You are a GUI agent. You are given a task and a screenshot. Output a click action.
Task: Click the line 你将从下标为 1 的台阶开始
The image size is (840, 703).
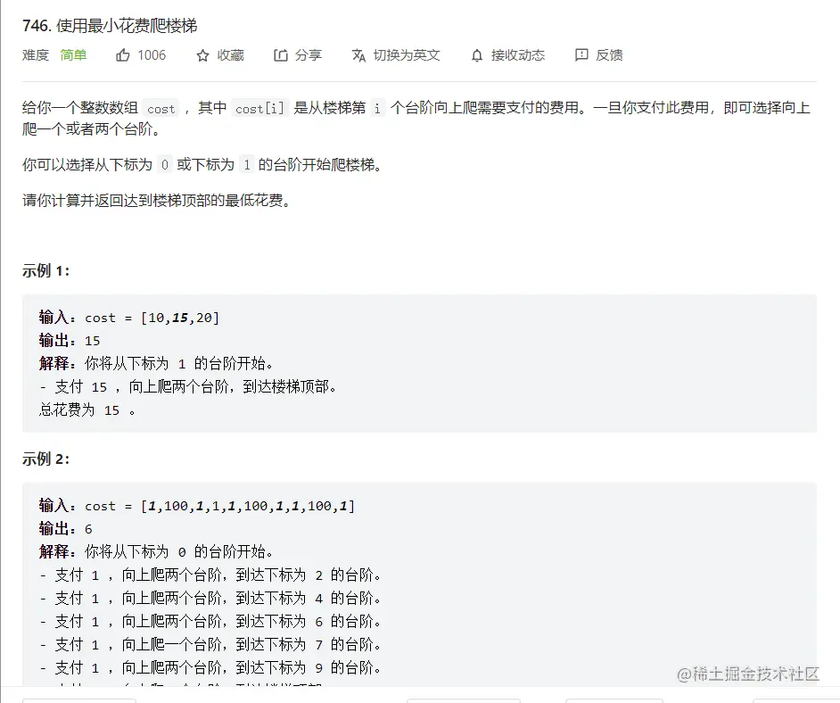coord(156,364)
